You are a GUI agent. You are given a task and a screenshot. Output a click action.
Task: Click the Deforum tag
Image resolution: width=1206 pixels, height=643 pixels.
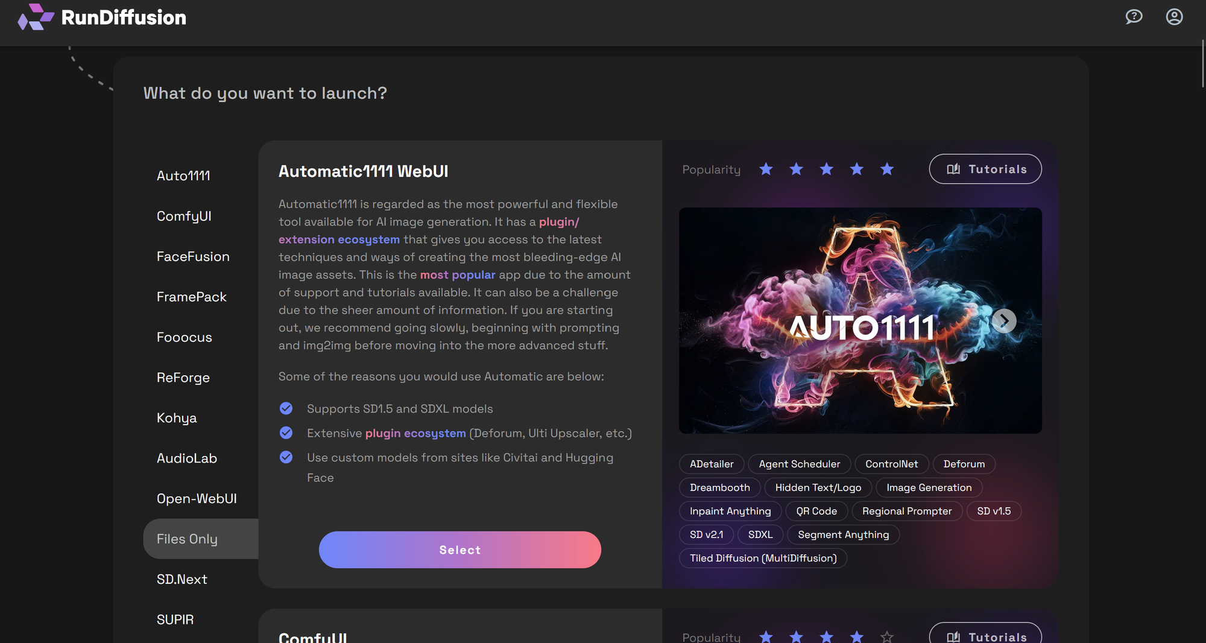(x=964, y=464)
